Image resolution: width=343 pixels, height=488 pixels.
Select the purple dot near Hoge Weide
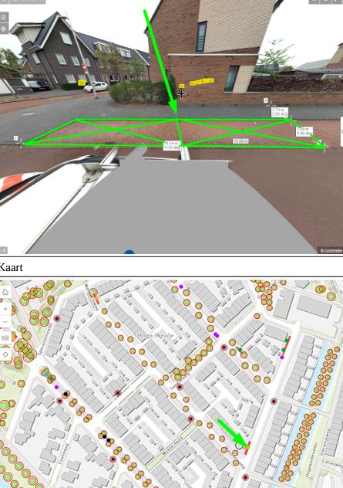(217, 335)
